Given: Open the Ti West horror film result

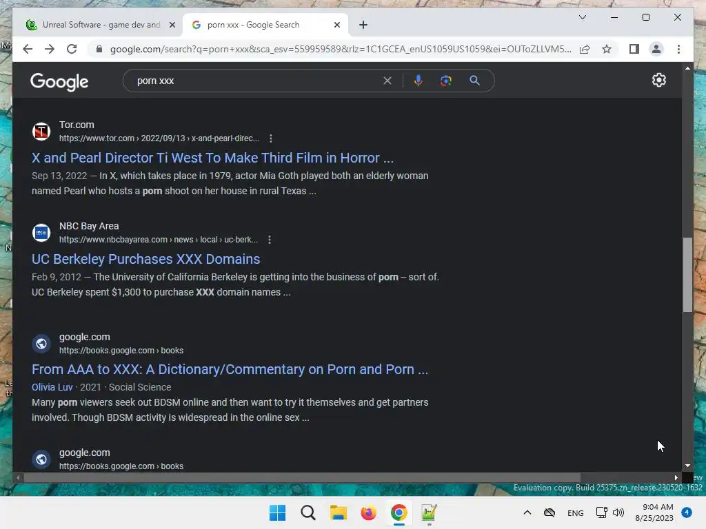Looking at the screenshot, I should [x=212, y=158].
